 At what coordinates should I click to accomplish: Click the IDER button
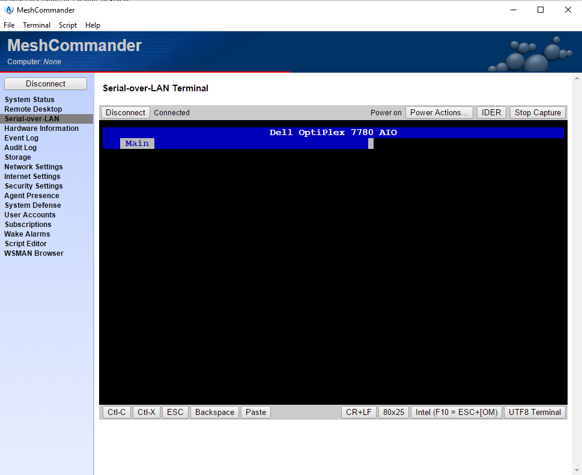click(x=491, y=113)
